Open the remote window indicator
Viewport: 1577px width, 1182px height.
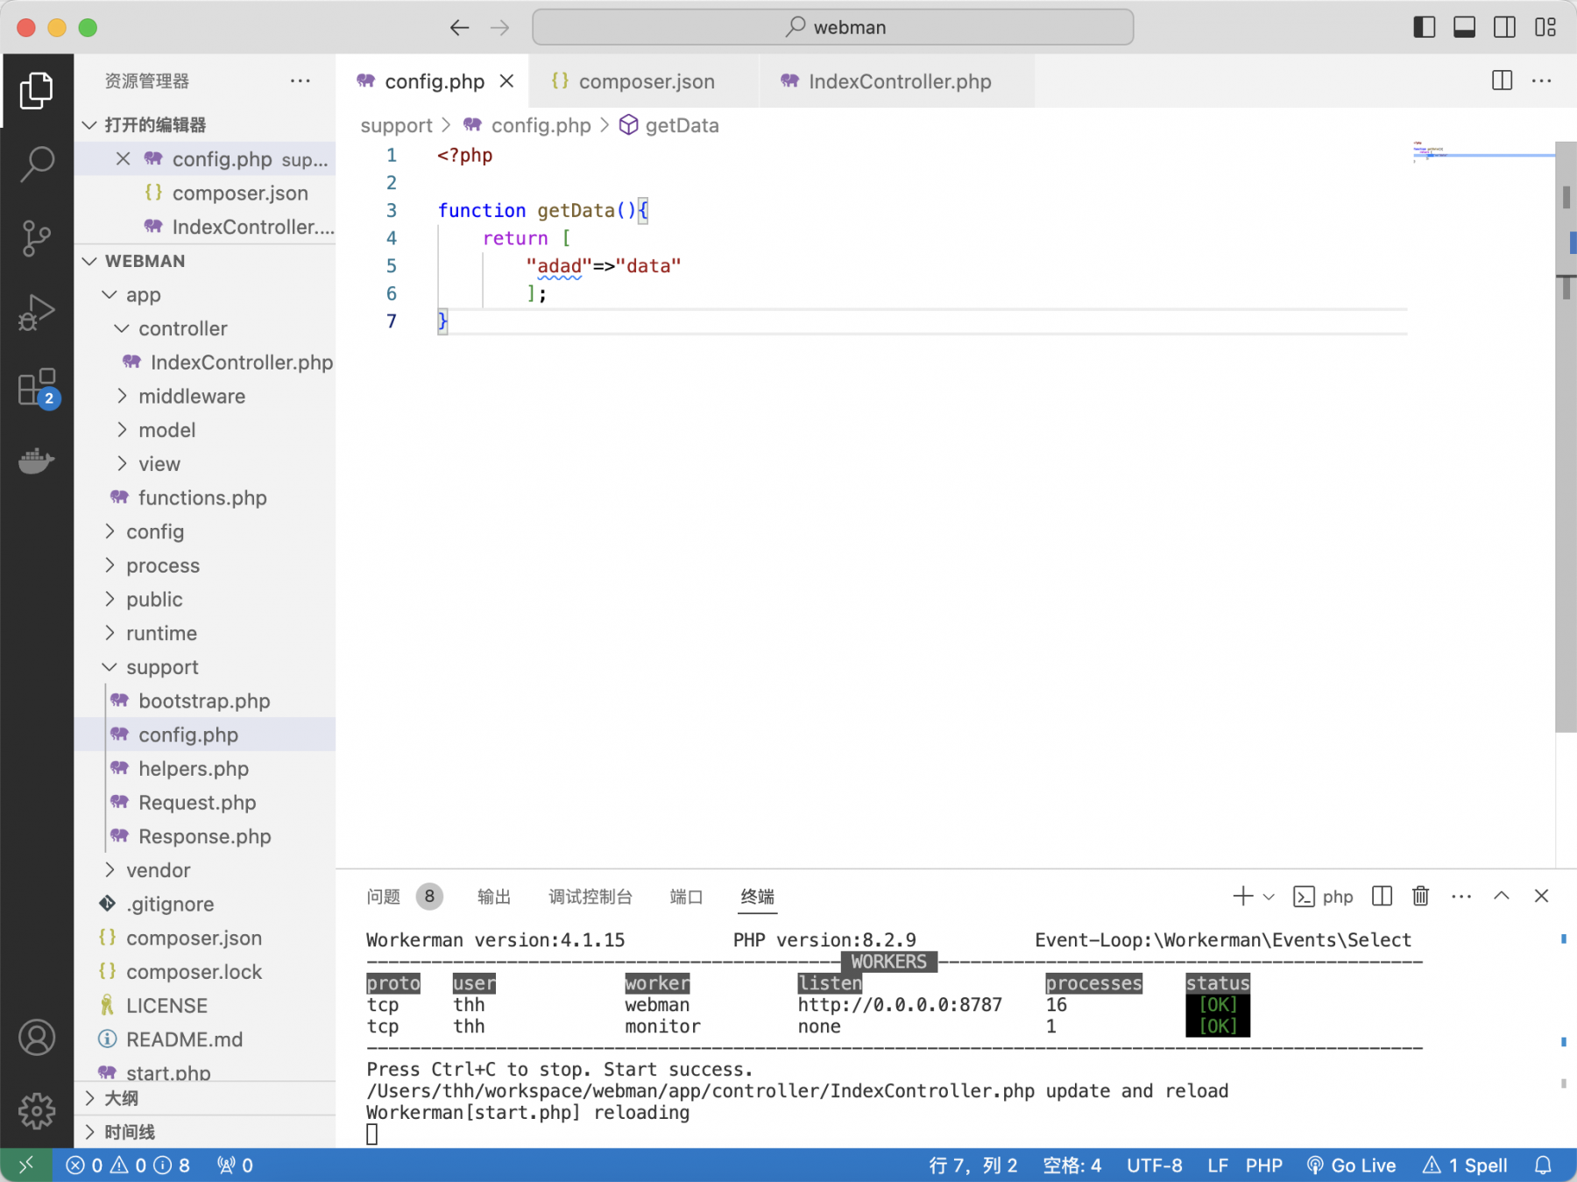[x=25, y=1164]
